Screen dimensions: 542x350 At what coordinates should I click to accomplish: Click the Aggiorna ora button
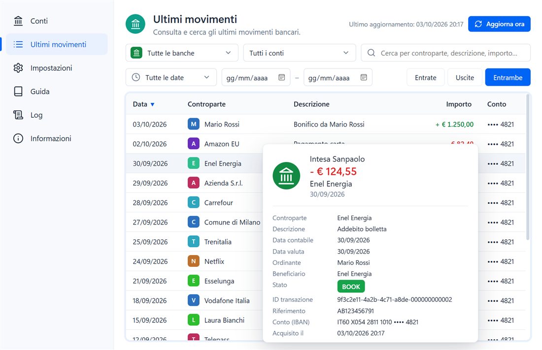point(500,24)
